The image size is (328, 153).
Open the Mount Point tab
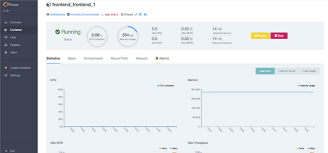(x=119, y=58)
